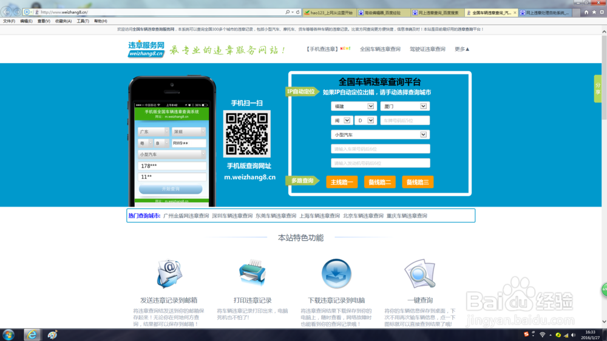
Task: Open the 帮助(H) menu
Action: [x=101, y=21]
